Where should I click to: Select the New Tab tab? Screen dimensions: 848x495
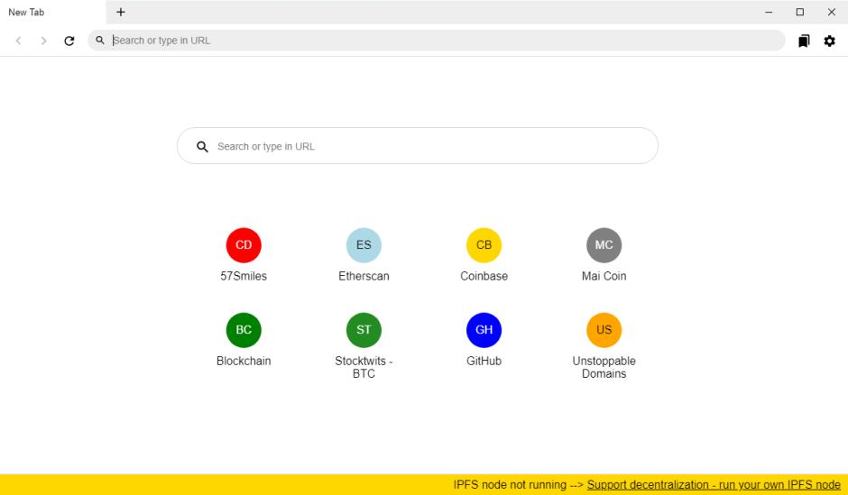coord(52,12)
